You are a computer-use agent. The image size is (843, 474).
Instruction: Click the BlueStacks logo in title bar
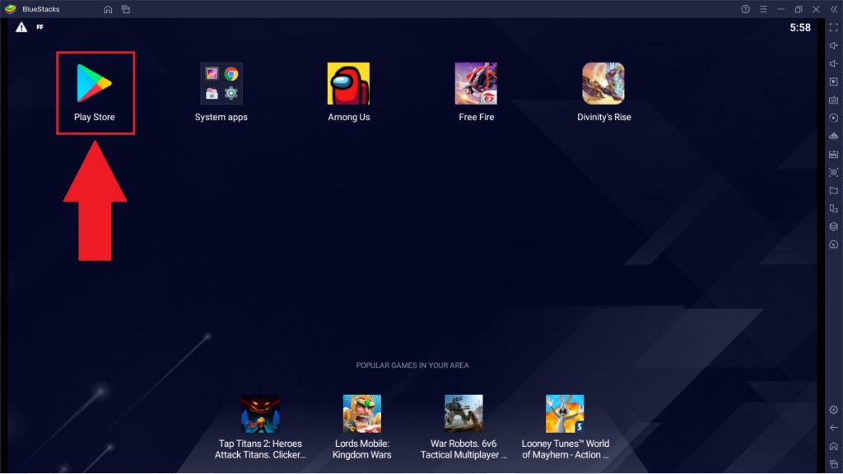pos(10,9)
